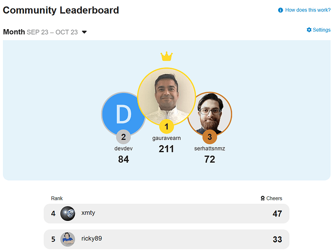The image size is (334, 251).
Task: Select the xmty rank 4 row
Action: click(x=166, y=214)
